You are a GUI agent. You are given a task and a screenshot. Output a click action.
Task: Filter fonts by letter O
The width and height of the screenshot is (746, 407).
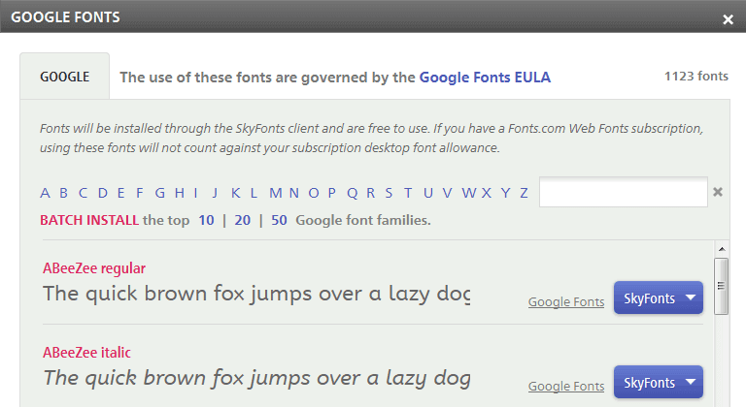click(x=314, y=193)
